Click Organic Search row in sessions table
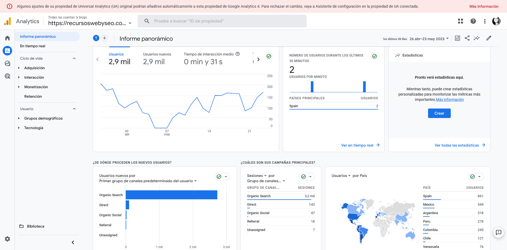507x250 pixels. click(x=281, y=196)
